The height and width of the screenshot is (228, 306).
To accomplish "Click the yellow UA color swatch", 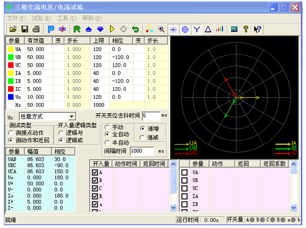I will coord(10,49).
